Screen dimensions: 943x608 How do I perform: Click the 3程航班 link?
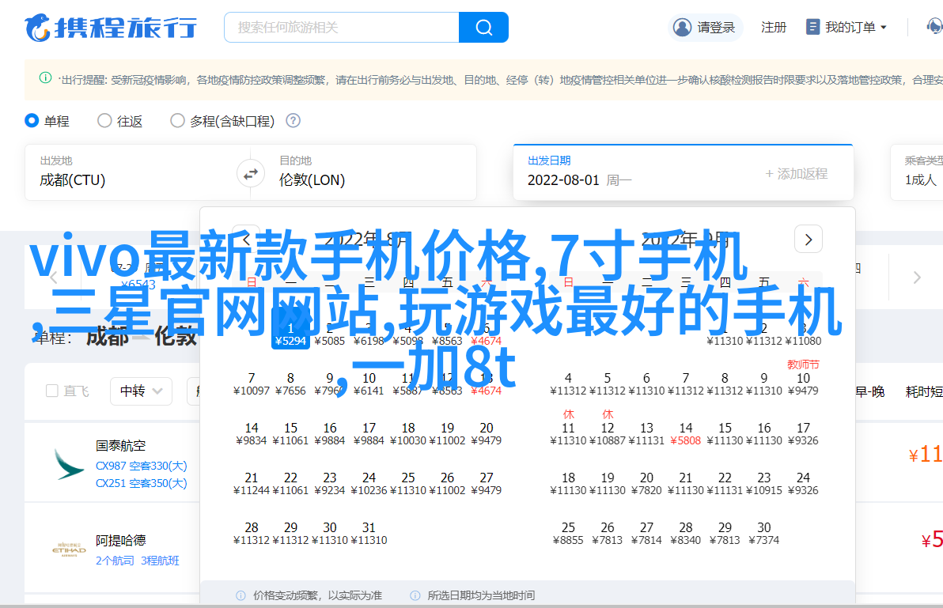(x=160, y=561)
